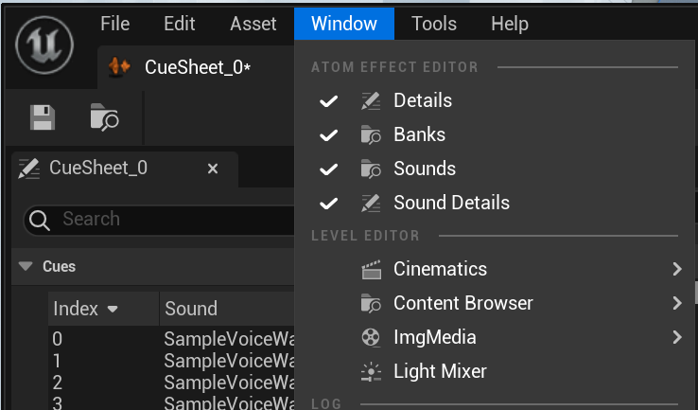Viewport: 698px width, 410px height.
Task: Collapse the Cues section triangle
Action: 26,266
